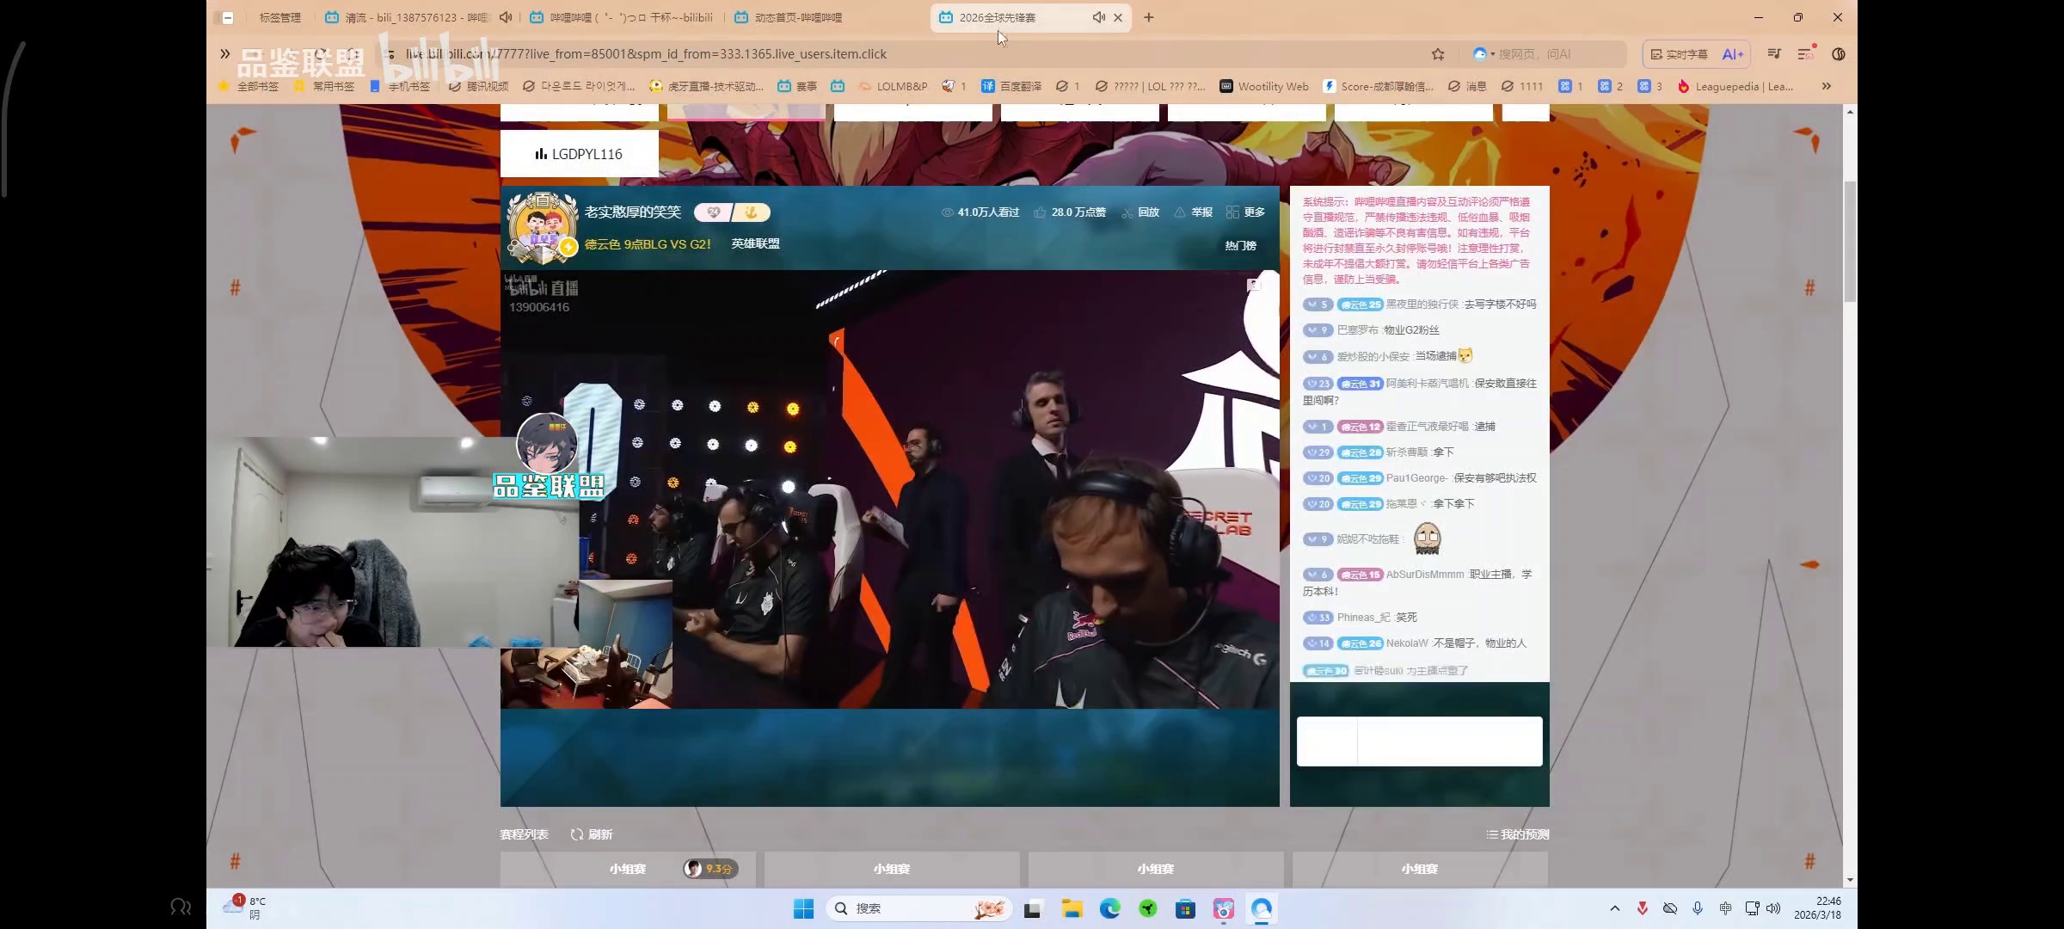Viewport: 2064px width, 929px height.
Task: Mute the 2026全球先锋赛 tab audio
Action: coord(1098,17)
